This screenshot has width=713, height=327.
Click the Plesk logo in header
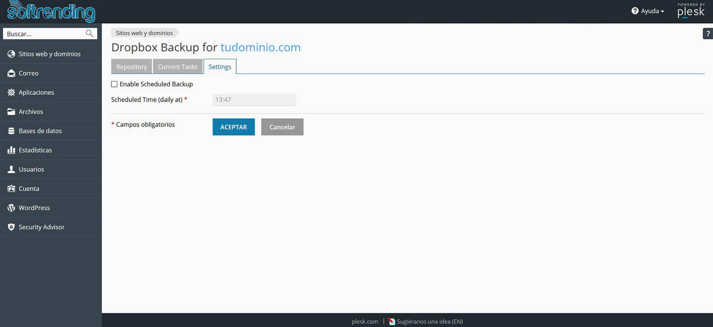[691, 10]
